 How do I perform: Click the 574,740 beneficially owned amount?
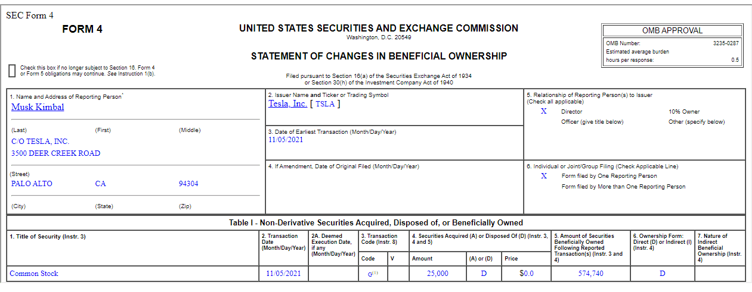point(590,274)
